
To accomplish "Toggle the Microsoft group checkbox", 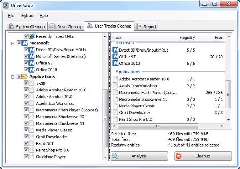I will (x=19, y=43).
